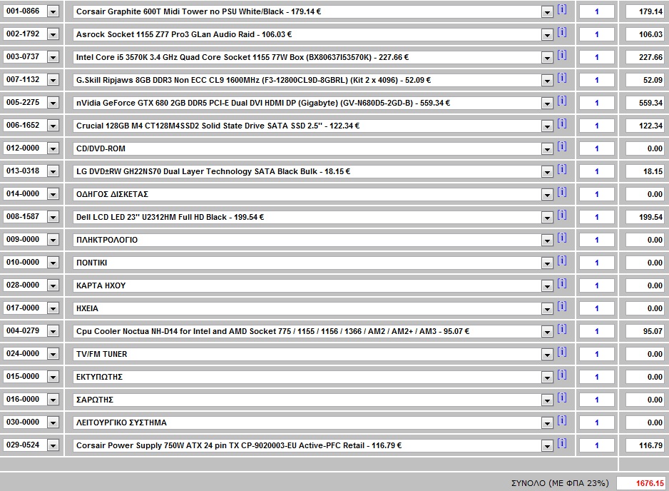
Task: Open info icon on TV/FM TUNER row
Action: coord(562,353)
